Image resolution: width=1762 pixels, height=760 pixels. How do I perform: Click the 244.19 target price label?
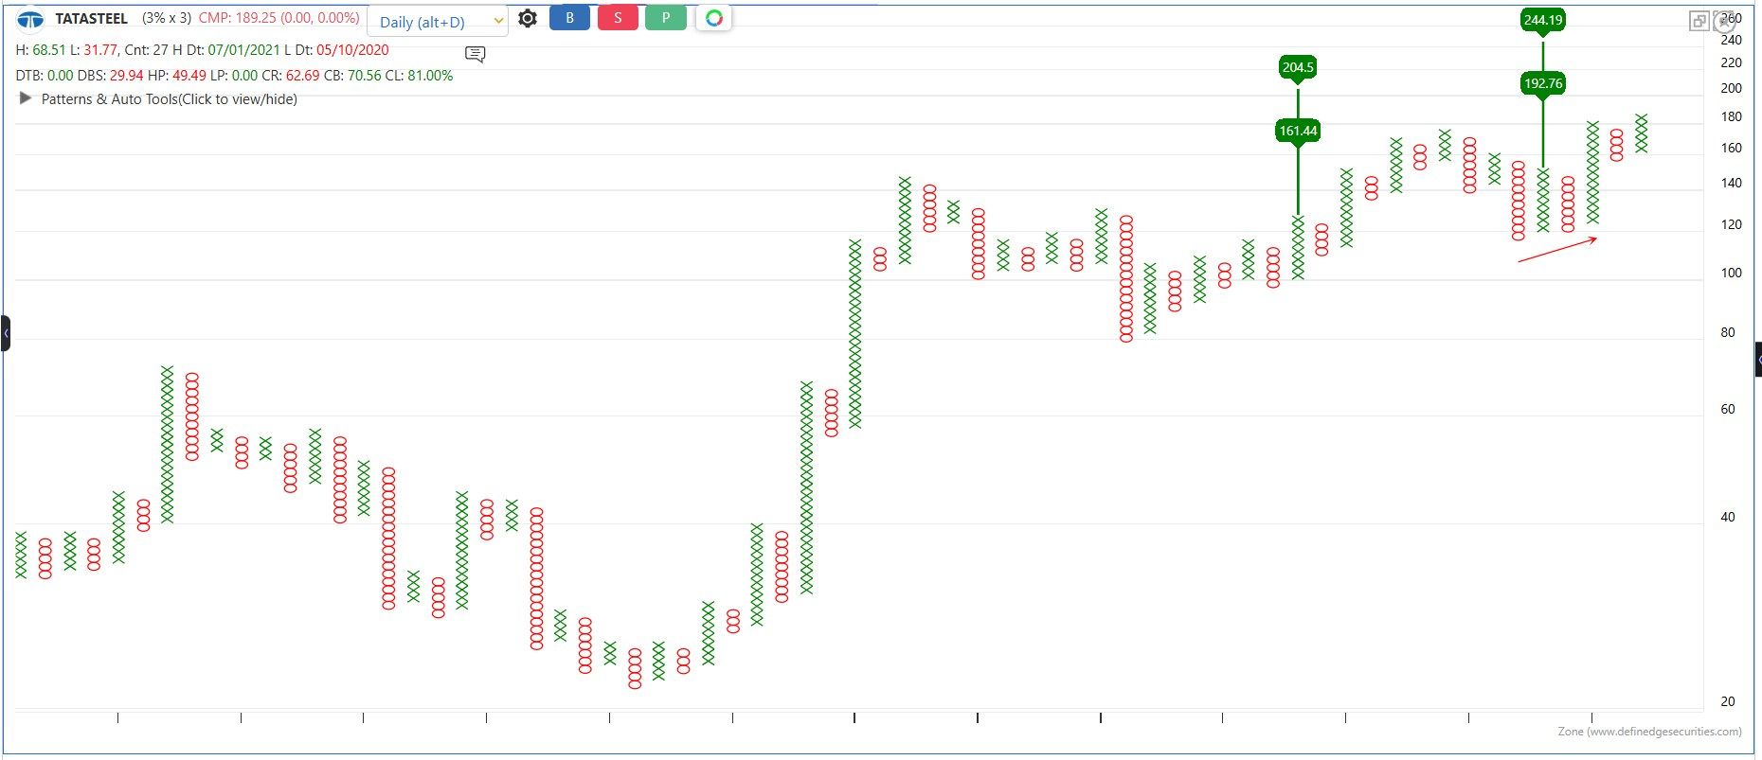click(x=1542, y=20)
